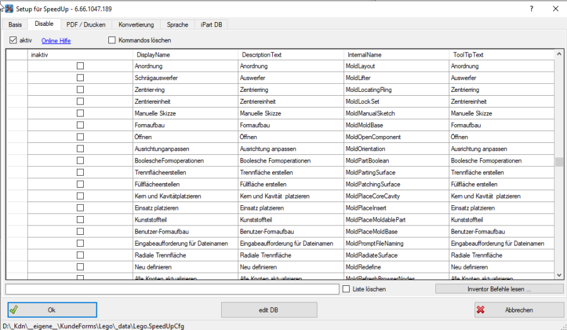Open the PDF / Drucken tab

pyautogui.click(x=87, y=25)
